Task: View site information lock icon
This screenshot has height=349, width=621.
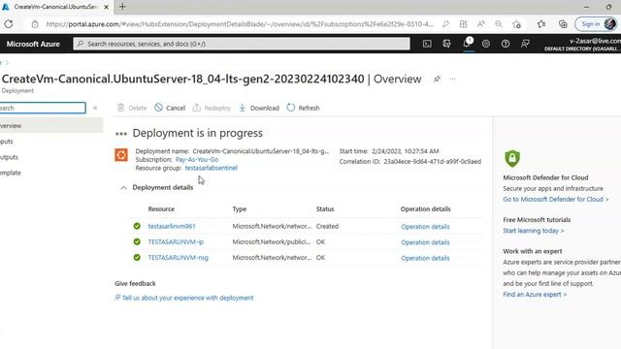Action: [x=35, y=24]
